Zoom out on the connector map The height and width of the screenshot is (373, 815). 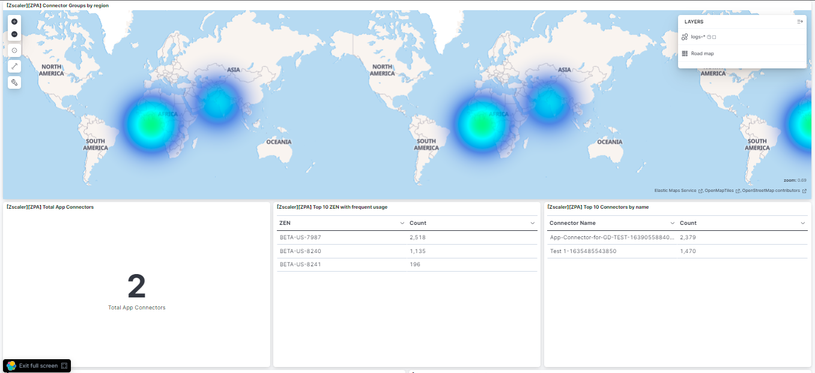[x=14, y=34]
